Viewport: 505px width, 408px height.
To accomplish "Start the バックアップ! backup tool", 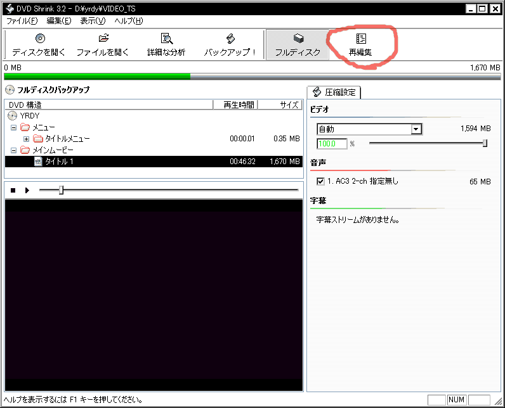I will point(230,38).
